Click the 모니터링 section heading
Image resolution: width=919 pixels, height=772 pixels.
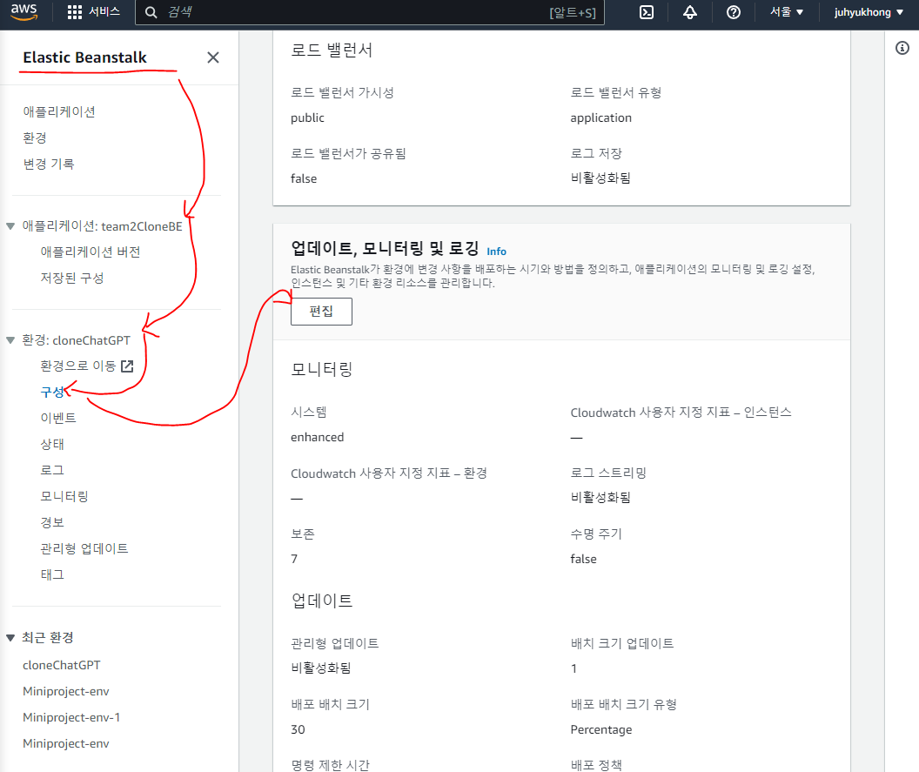322,369
